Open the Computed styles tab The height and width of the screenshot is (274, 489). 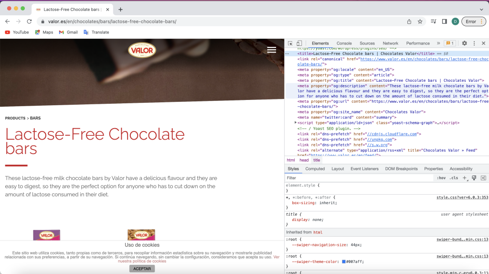click(315, 169)
